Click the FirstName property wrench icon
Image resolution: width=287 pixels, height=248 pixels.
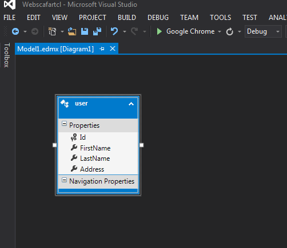tap(74, 148)
